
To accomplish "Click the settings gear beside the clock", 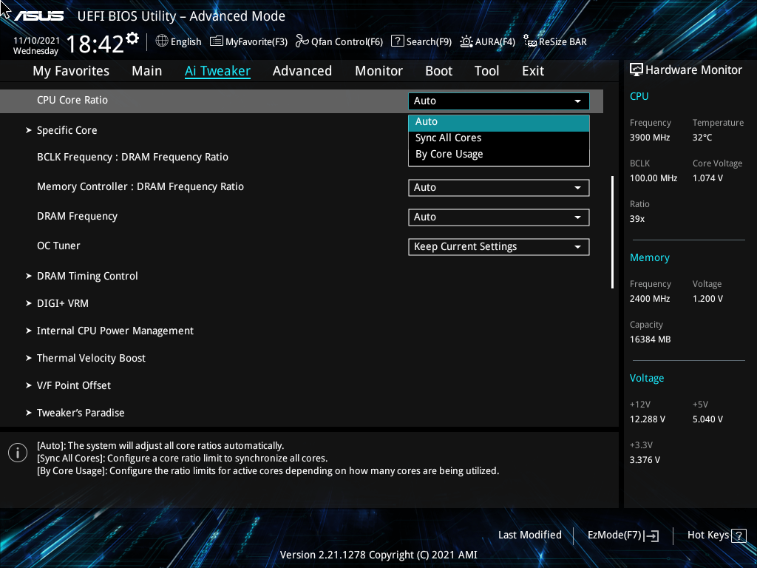I will pos(132,38).
